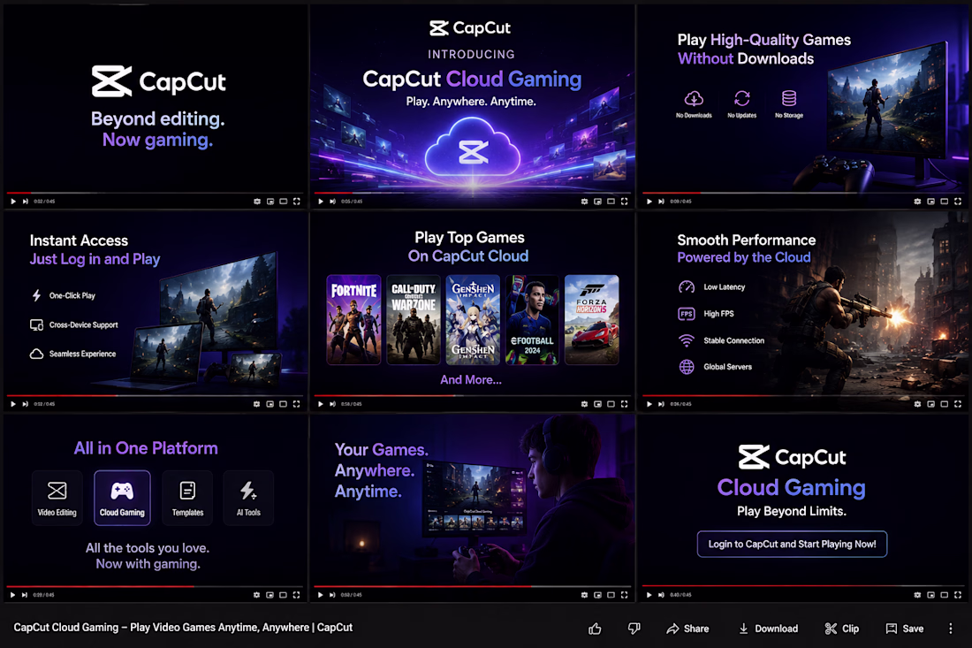The width and height of the screenshot is (972, 648).
Task: Select the Cloud Gaming controller tile
Action: pyautogui.click(x=122, y=498)
